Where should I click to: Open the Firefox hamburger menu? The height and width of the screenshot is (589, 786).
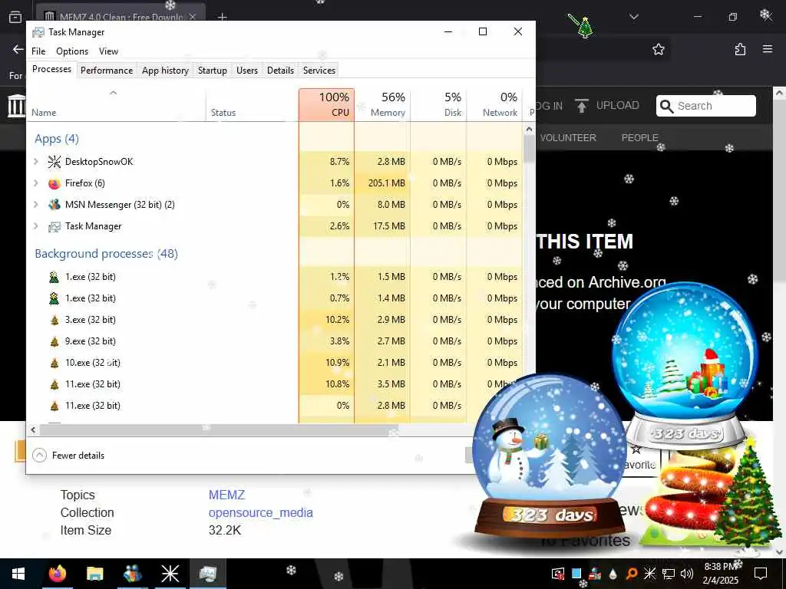768,49
